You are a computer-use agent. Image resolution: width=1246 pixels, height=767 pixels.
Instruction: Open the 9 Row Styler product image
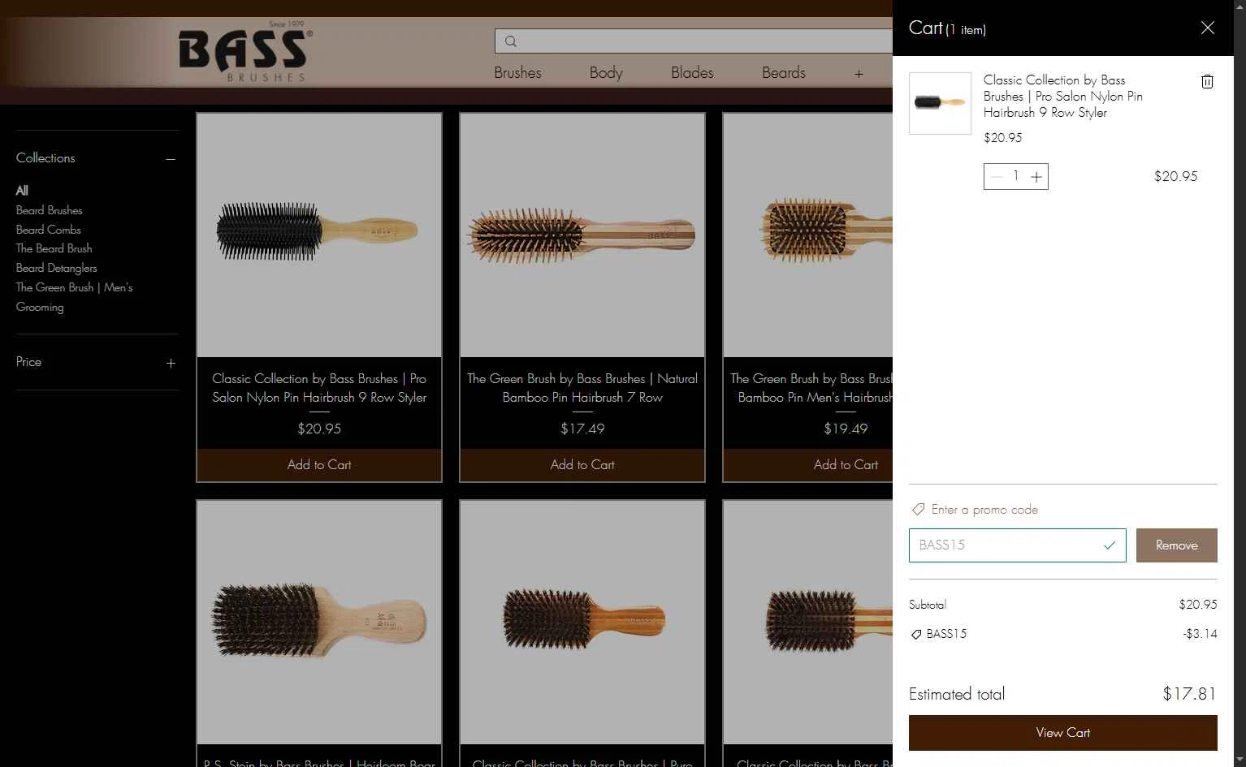(x=319, y=235)
